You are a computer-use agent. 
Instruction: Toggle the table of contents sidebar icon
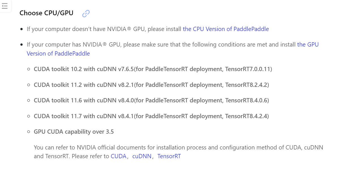tap(5, 6)
